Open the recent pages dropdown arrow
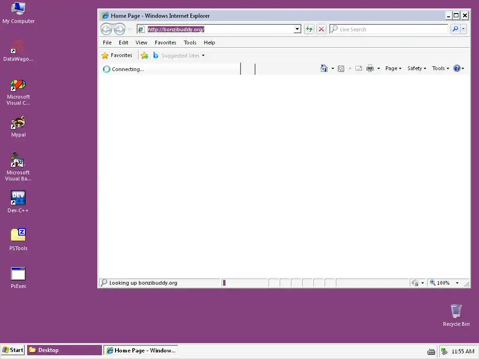The height and width of the screenshot is (359, 479). pos(130,29)
